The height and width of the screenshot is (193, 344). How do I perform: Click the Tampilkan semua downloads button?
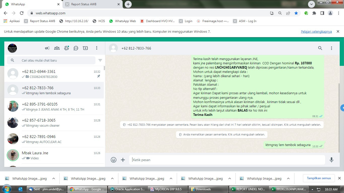pyautogui.click(x=319, y=178)
